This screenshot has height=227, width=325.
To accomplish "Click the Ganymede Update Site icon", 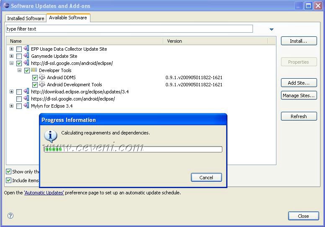I will click(x=26, y=56).
